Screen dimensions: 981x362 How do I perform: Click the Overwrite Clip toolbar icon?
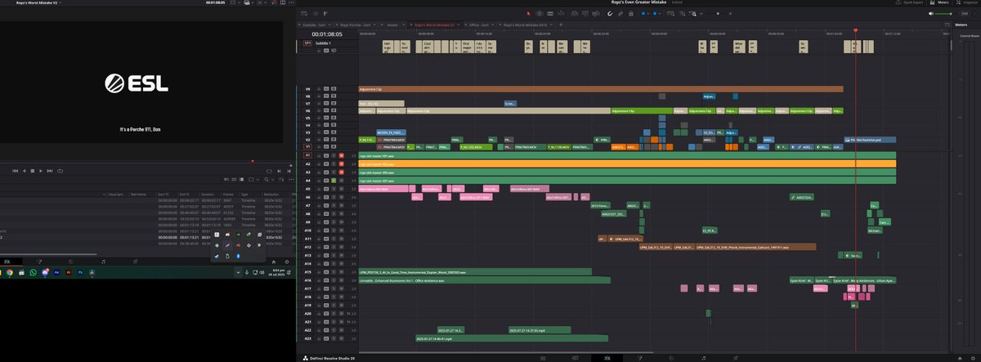click(585, 13)
